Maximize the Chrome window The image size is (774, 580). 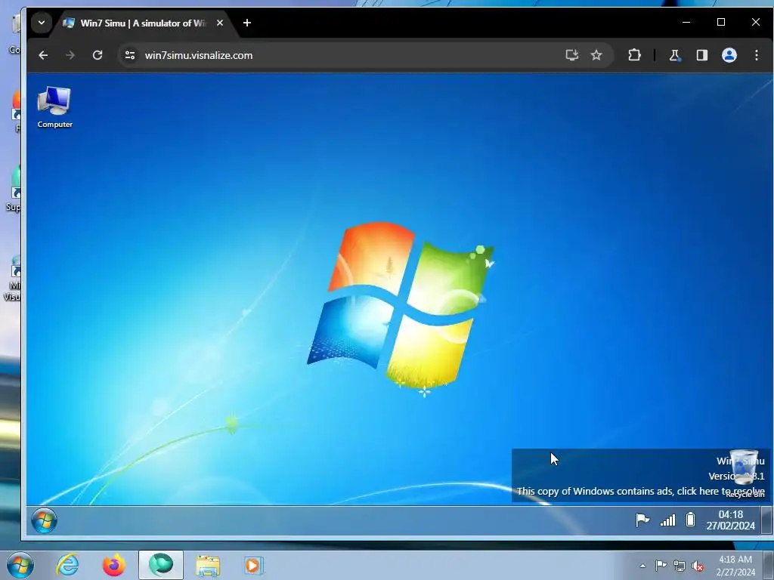pyautogui.click(x=720, y=22)
